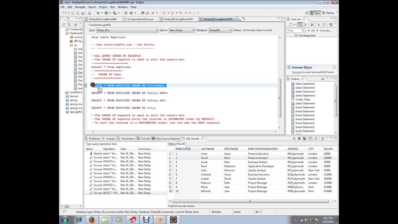Switch to Java perspective
The width and height of the screenshot is (398, 224).
315,13
